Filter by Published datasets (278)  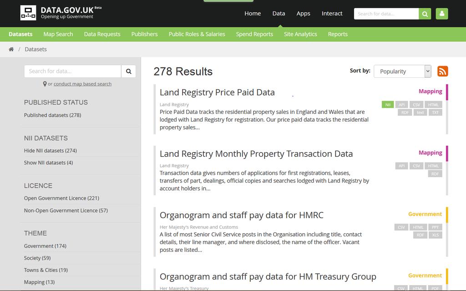(53, 115)
